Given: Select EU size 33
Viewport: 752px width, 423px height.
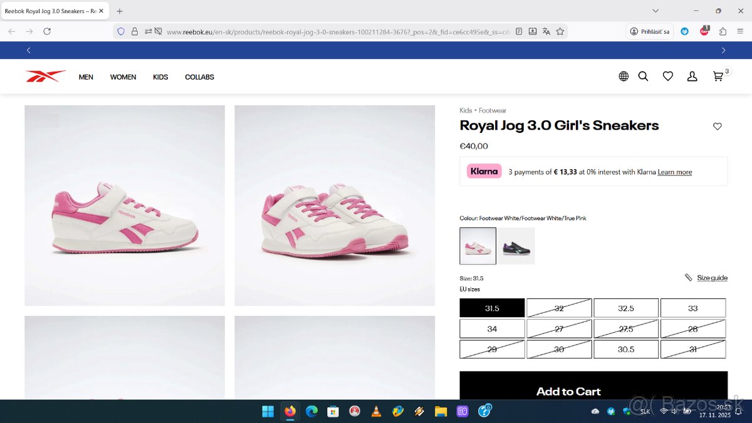Looking at the screenshot, I should 693,308.
